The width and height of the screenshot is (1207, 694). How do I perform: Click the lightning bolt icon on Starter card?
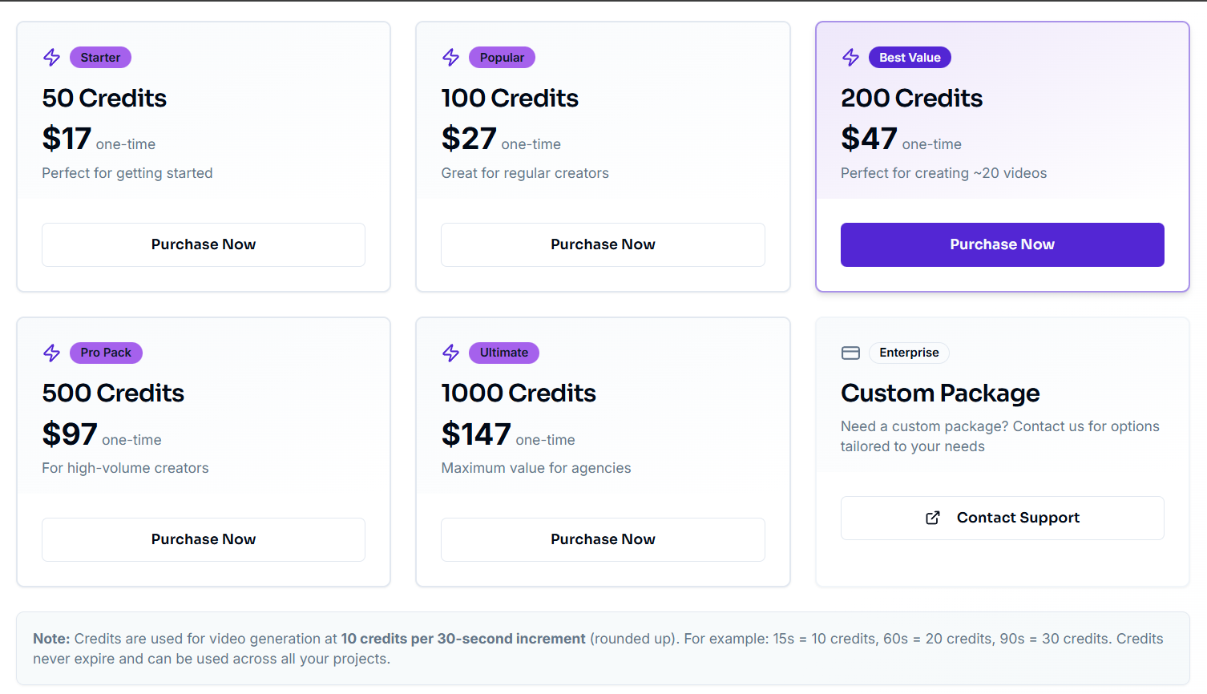pyautogui.click(x=52, y=58)
